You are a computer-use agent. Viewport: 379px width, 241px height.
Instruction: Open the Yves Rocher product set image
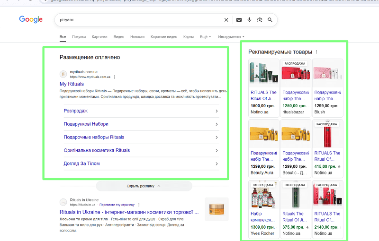pyautogui.click(x=264, y=195)
